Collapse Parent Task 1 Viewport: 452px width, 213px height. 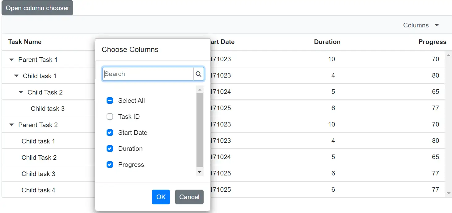point(11,59)
